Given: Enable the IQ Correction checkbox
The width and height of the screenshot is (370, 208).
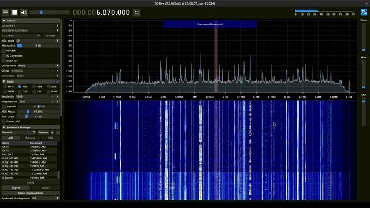Looking at the screenshot, I should point(3,55).
